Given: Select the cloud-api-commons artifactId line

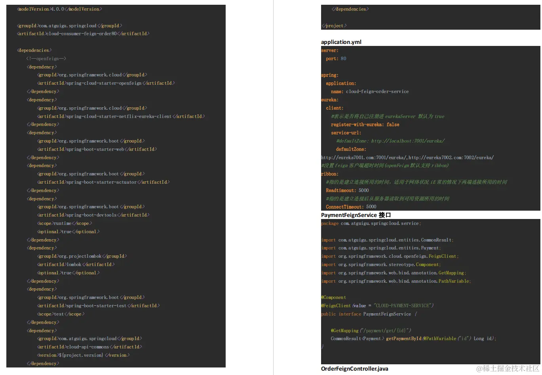Looking at the screenshot, I should coord(89,347).
